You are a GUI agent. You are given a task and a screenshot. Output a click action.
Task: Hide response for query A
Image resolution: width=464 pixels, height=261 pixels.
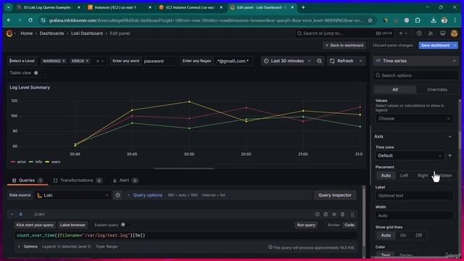coord(334,215)
